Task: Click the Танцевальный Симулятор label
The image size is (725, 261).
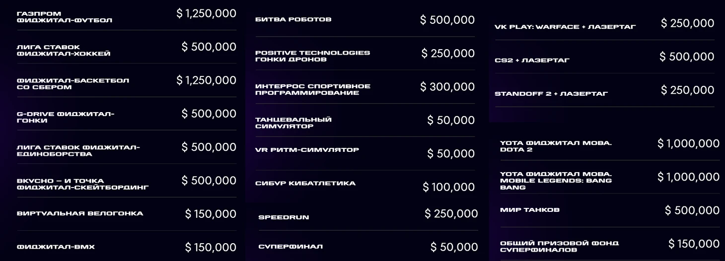Action: [x=293, y=123]
